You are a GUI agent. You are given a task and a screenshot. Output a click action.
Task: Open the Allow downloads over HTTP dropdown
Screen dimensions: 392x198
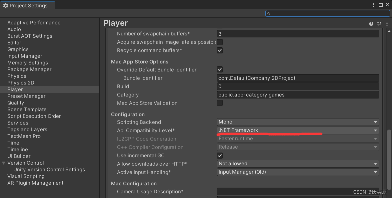pyautogui.click(x=298, y=164)
